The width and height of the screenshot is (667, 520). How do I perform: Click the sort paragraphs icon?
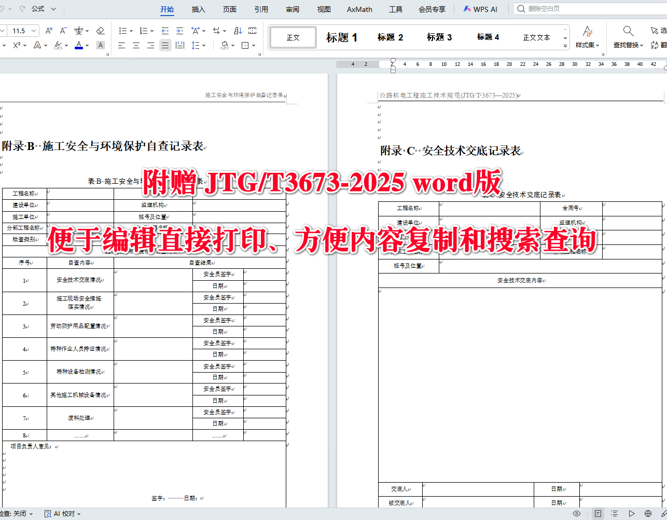[238, 30]
